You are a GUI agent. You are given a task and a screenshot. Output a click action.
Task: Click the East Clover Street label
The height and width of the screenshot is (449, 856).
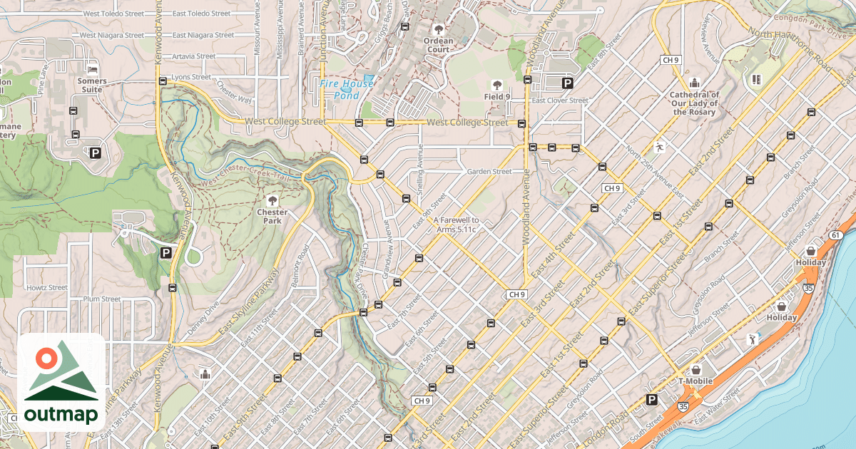click(560, 100)
